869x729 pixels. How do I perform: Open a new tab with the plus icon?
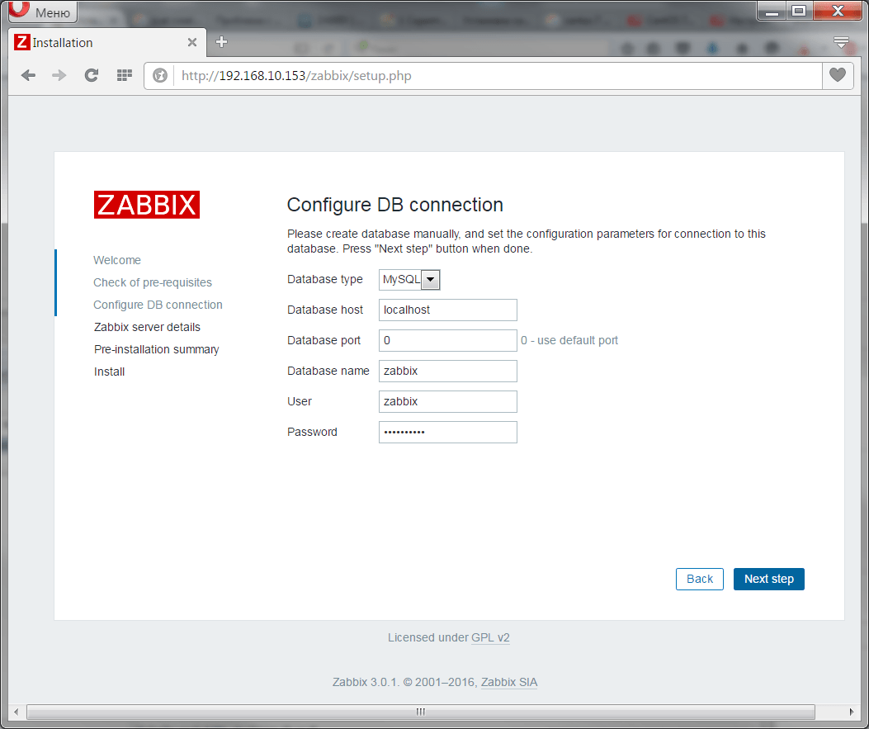221,42
